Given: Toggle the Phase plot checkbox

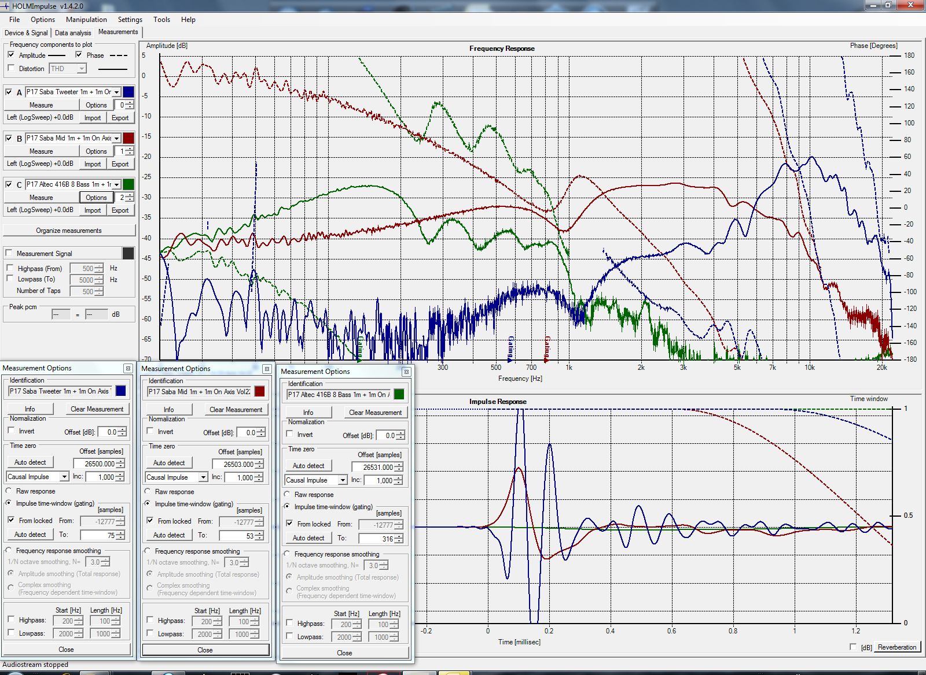Looking at the screenshot, I should [x=79, y=55].
